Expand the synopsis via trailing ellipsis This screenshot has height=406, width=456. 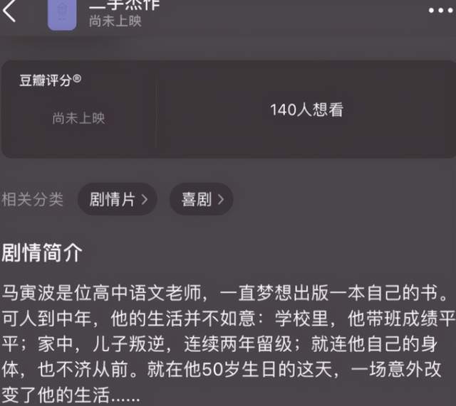coord(125,396)
